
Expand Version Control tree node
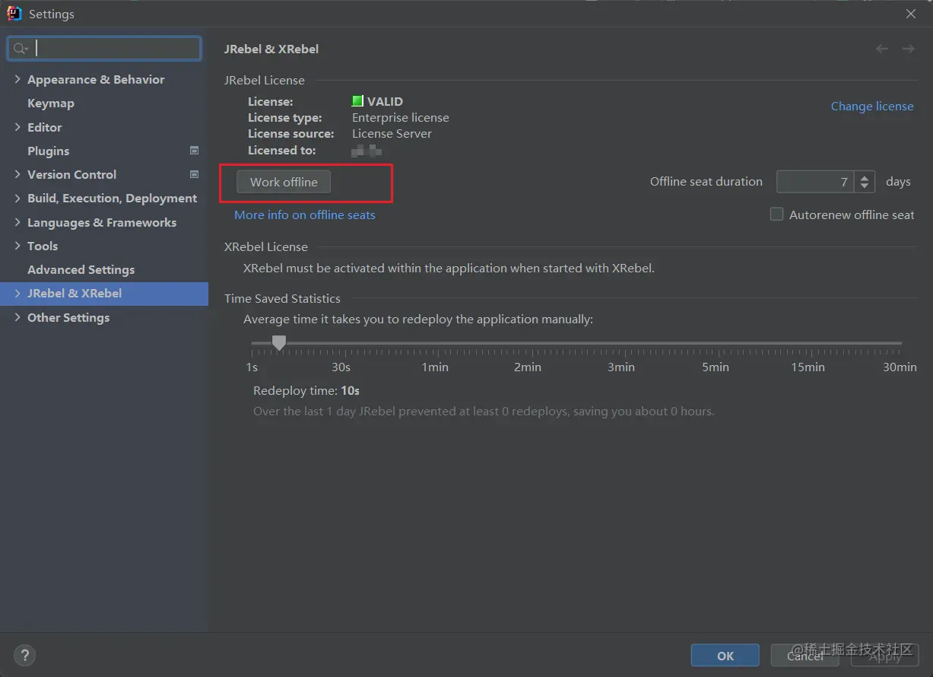pos(17,174)
